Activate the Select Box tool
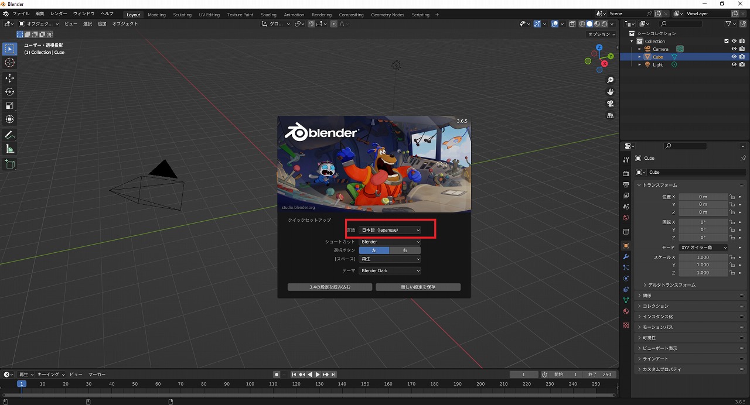 (10, 49)
